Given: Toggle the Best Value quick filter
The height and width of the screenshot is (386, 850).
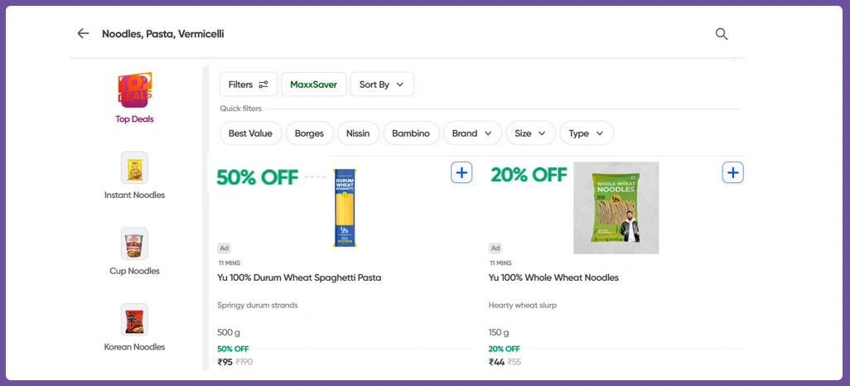Looking at the screenshot, I should pyautogui.click(x=250, y=133).
